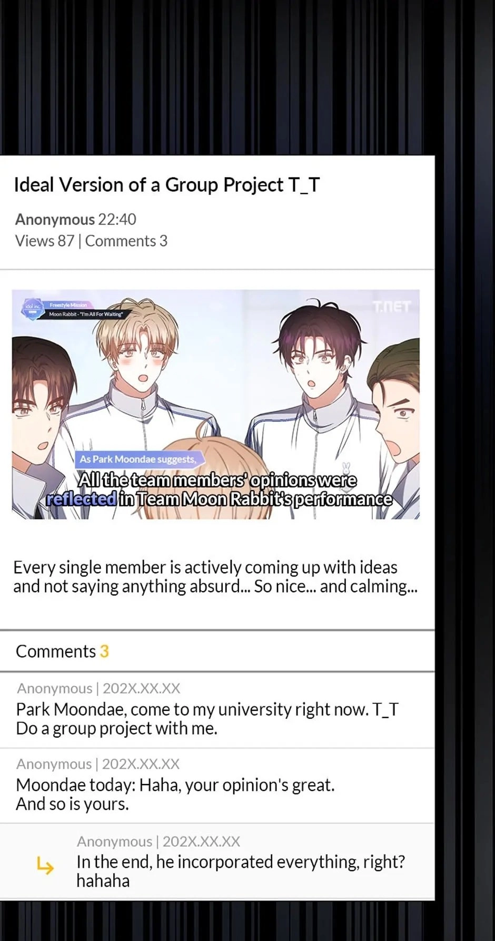Click the As Park Moondae suggests caption tag

(138, 459)
